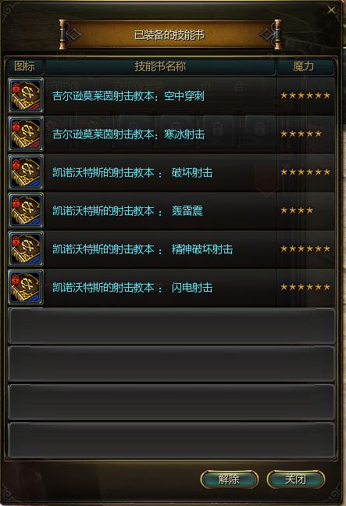Click the 解除 button
Screen dimensions: 346x506
coord(229,479)
